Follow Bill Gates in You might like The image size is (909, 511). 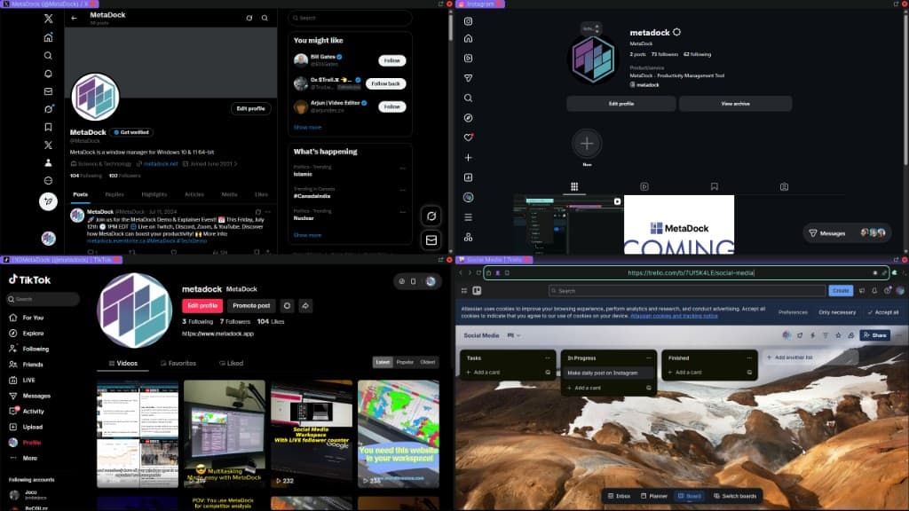click(391, 60)
